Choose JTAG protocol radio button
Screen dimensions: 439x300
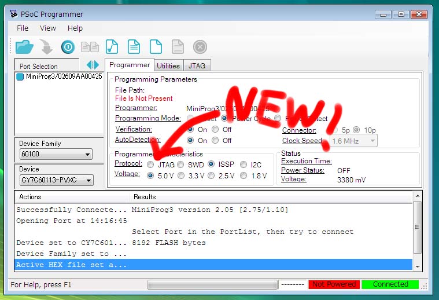(x=150, y=164)
